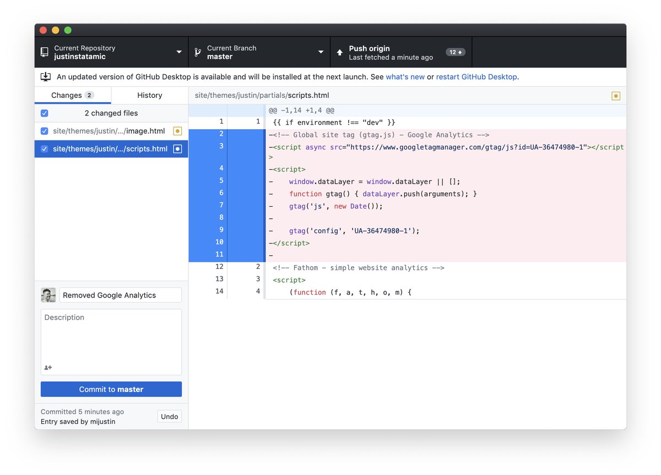The width and height of the screenshot is (661, 475).
Task: Select the Changes tab
Action: point(72,95)
